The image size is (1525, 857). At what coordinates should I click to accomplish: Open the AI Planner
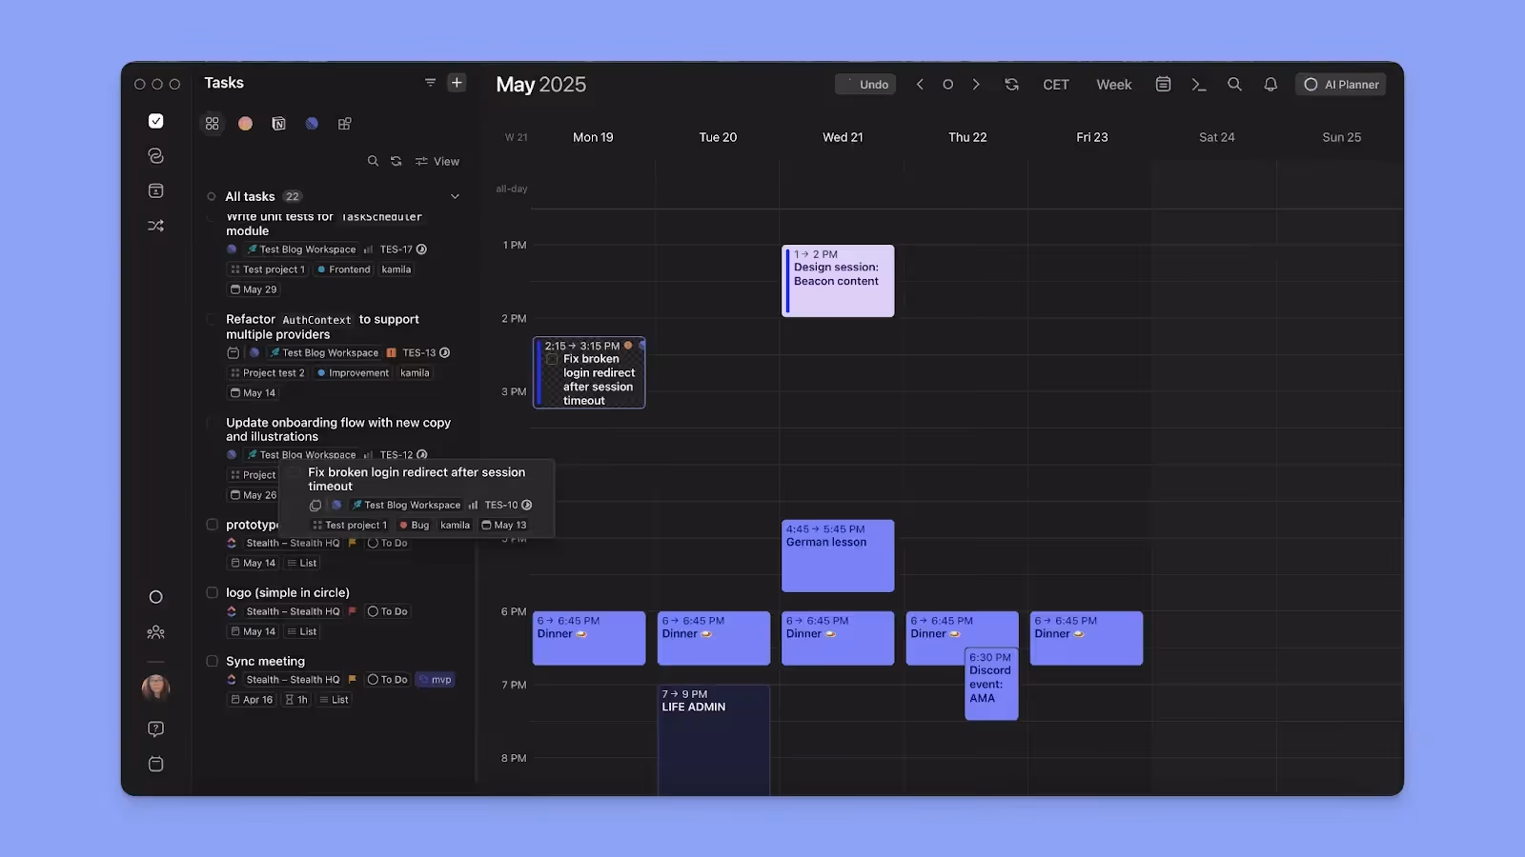tap(1340, 84)
